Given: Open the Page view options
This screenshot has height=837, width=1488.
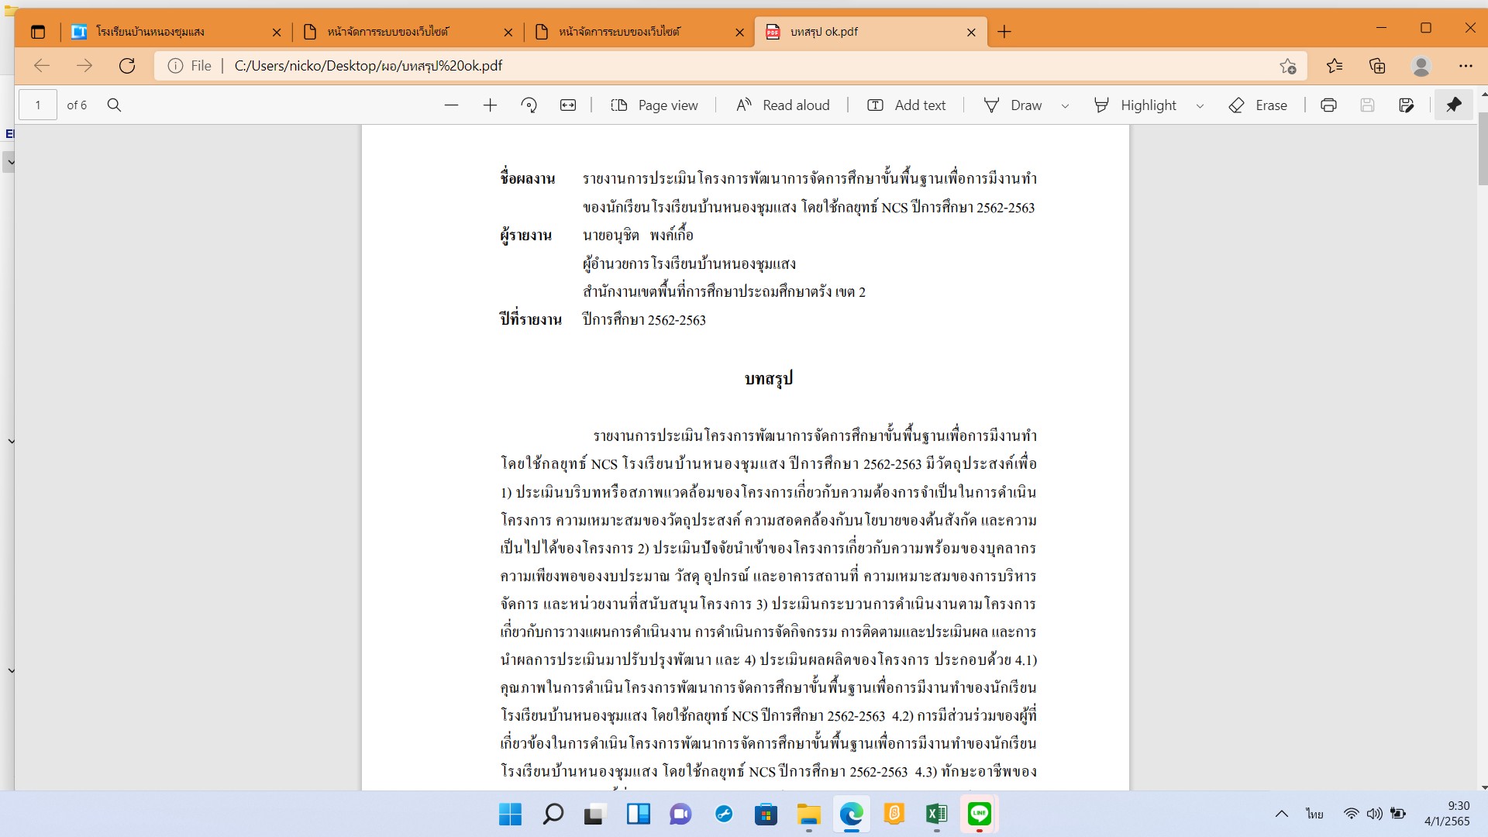Looking at the screenshot, I should pyautogui.click(x=654, y=105).
